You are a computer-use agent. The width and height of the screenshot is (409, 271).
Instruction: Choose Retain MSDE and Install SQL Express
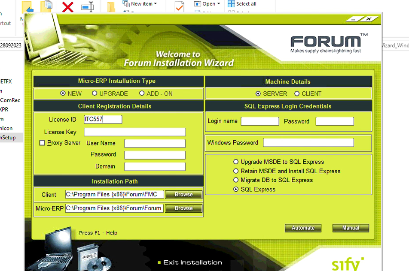(x=236, y=171)
